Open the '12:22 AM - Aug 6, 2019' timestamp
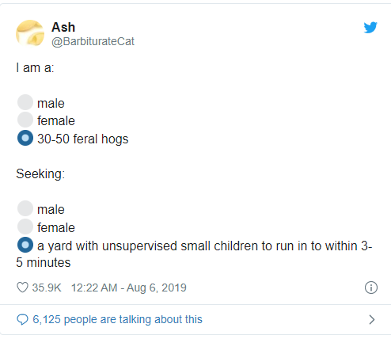391x339 pixels. click(129, 288)
